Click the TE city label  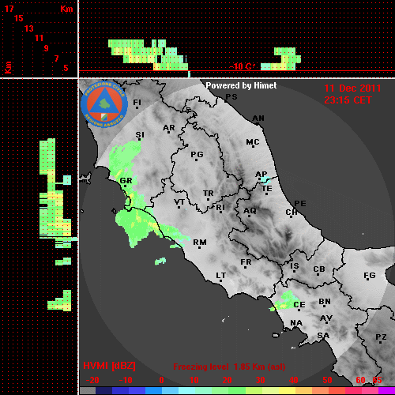point(267,189)
